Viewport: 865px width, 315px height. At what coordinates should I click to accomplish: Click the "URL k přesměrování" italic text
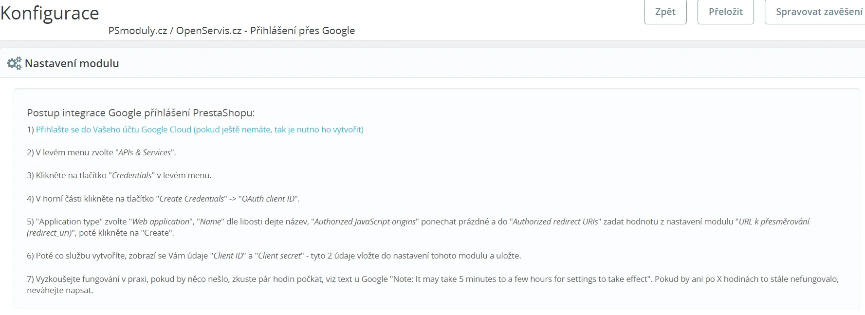pos(774,222)
